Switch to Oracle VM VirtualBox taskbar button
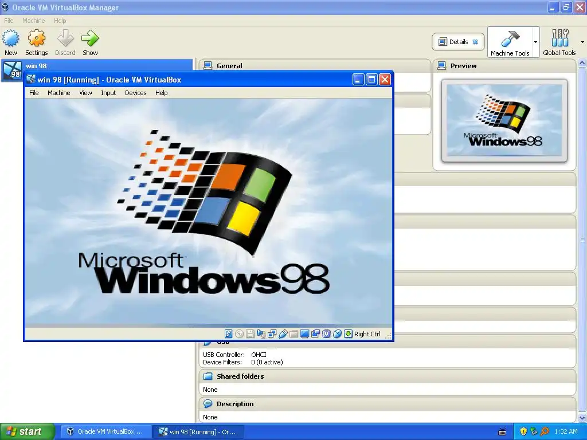 pyautogui.click(x=106, y=431)
